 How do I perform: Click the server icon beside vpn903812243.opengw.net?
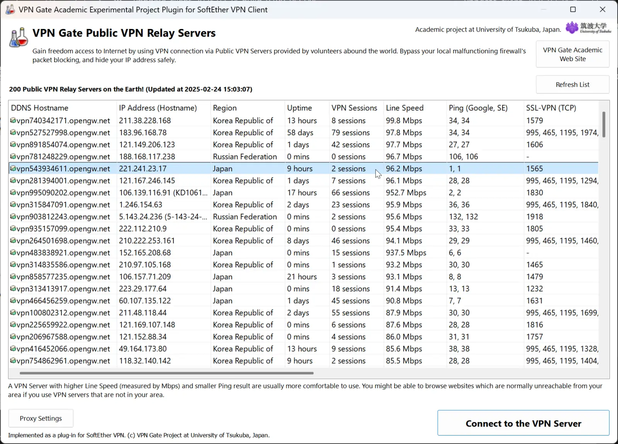[x=13, y=216]
